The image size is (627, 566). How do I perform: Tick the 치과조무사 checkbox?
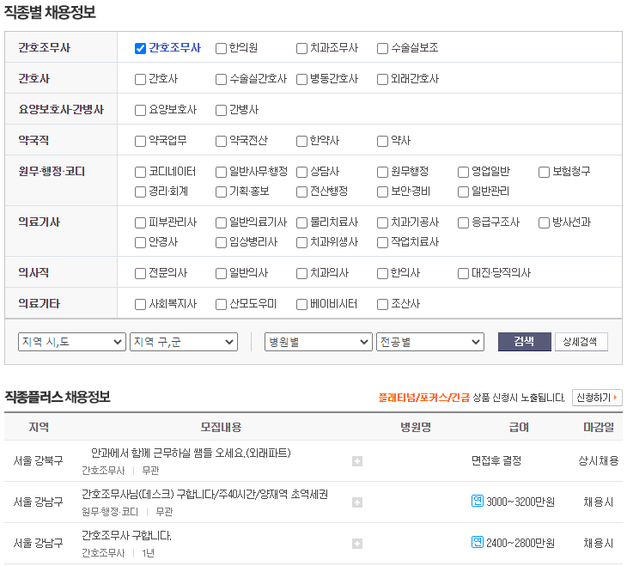301,48
